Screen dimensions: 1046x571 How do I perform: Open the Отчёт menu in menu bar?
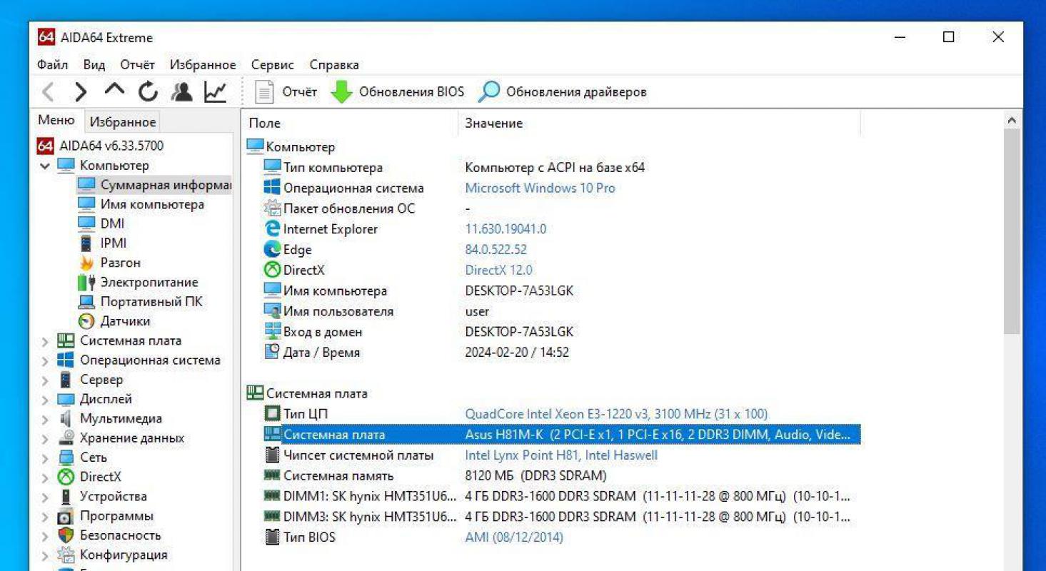click(137, 65)
